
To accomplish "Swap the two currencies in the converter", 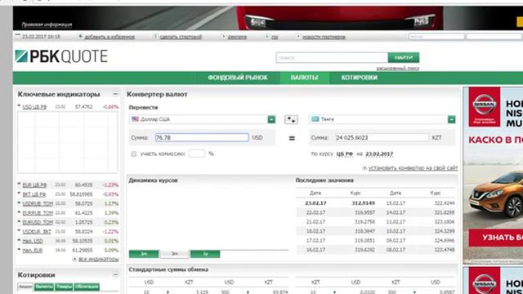I will [x=291, y=120].
